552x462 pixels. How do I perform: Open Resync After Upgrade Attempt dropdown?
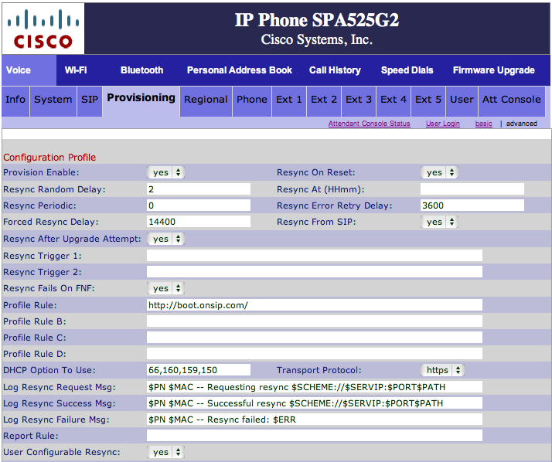pos(165,239)
